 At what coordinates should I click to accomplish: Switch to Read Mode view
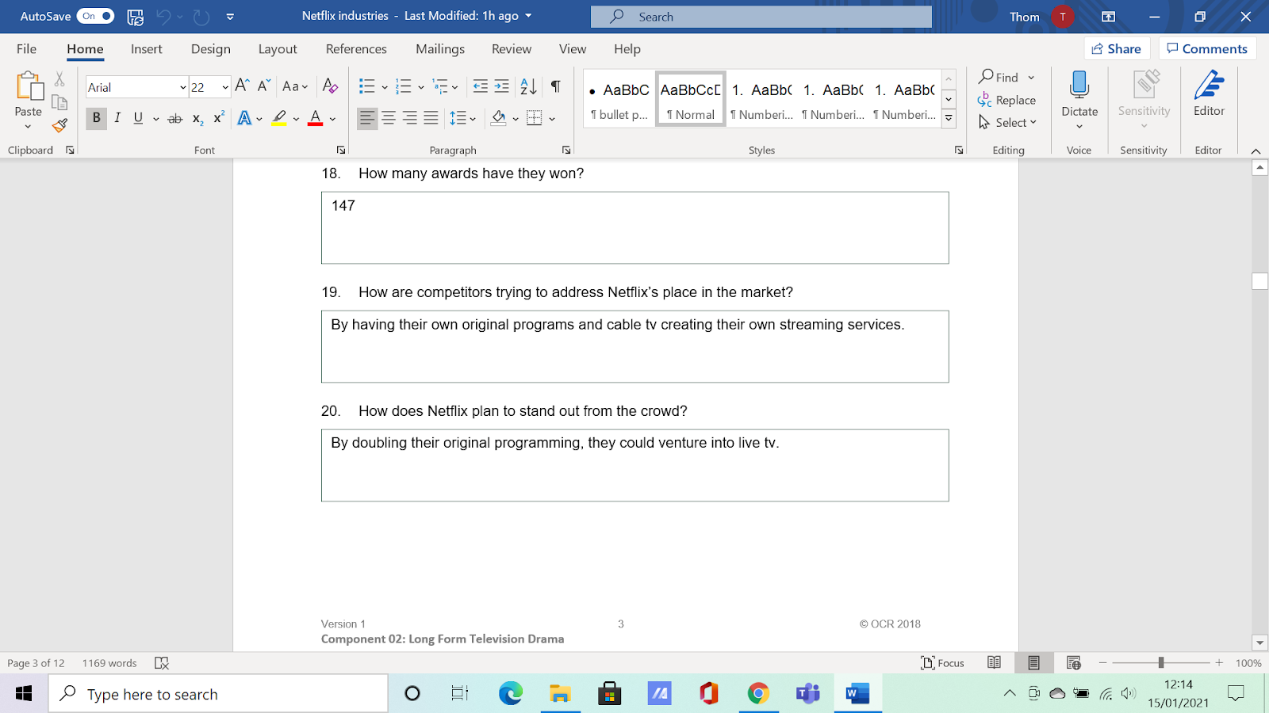[x=994, y=663]
